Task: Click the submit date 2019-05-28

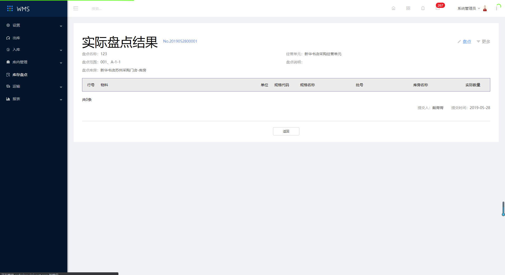Action: click(480, 108)
